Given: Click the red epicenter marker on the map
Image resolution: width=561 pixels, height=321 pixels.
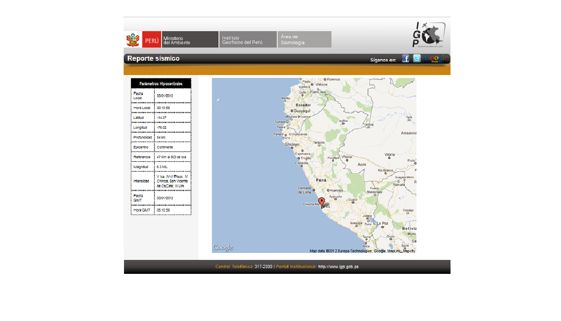Looking at the screenshot, I should [x=322, y=203].
